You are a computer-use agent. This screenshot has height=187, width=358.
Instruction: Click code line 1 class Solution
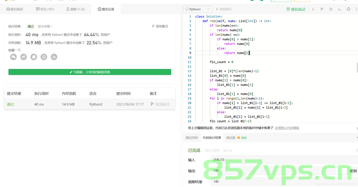[208, 16]
